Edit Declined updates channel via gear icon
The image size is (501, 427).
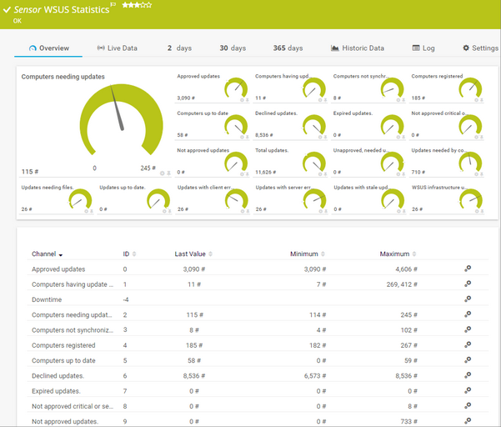coord(468,375)
